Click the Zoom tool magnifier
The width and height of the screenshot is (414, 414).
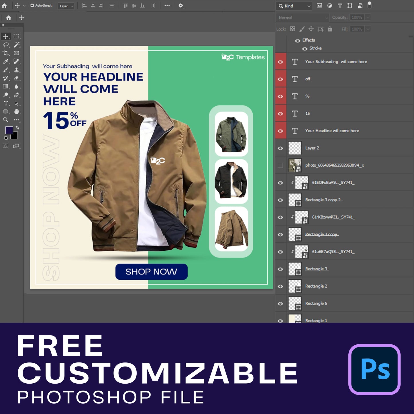point(5,120)
